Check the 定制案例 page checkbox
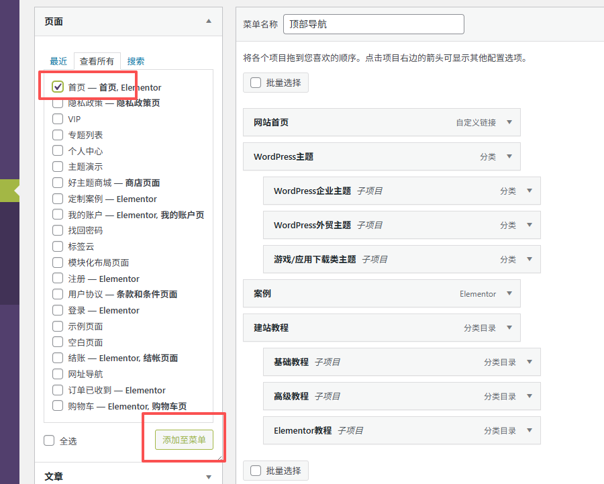Screen dimensions: 604x484 [x=58, y=199]
